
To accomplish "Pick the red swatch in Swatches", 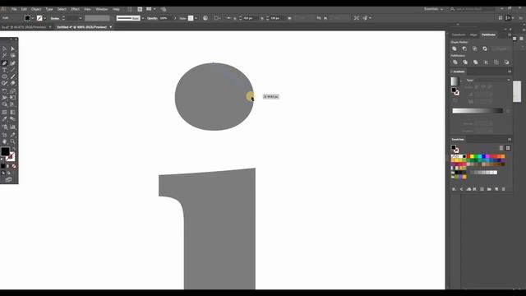I will [468, 157].
